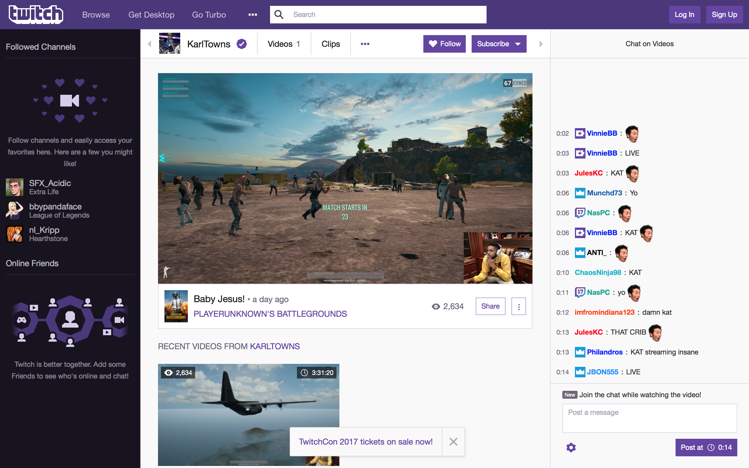The height and width of the screenshot is (468, 749).
Task: Click Munchd73's Prime crown badge
Action: click(580, 193)
